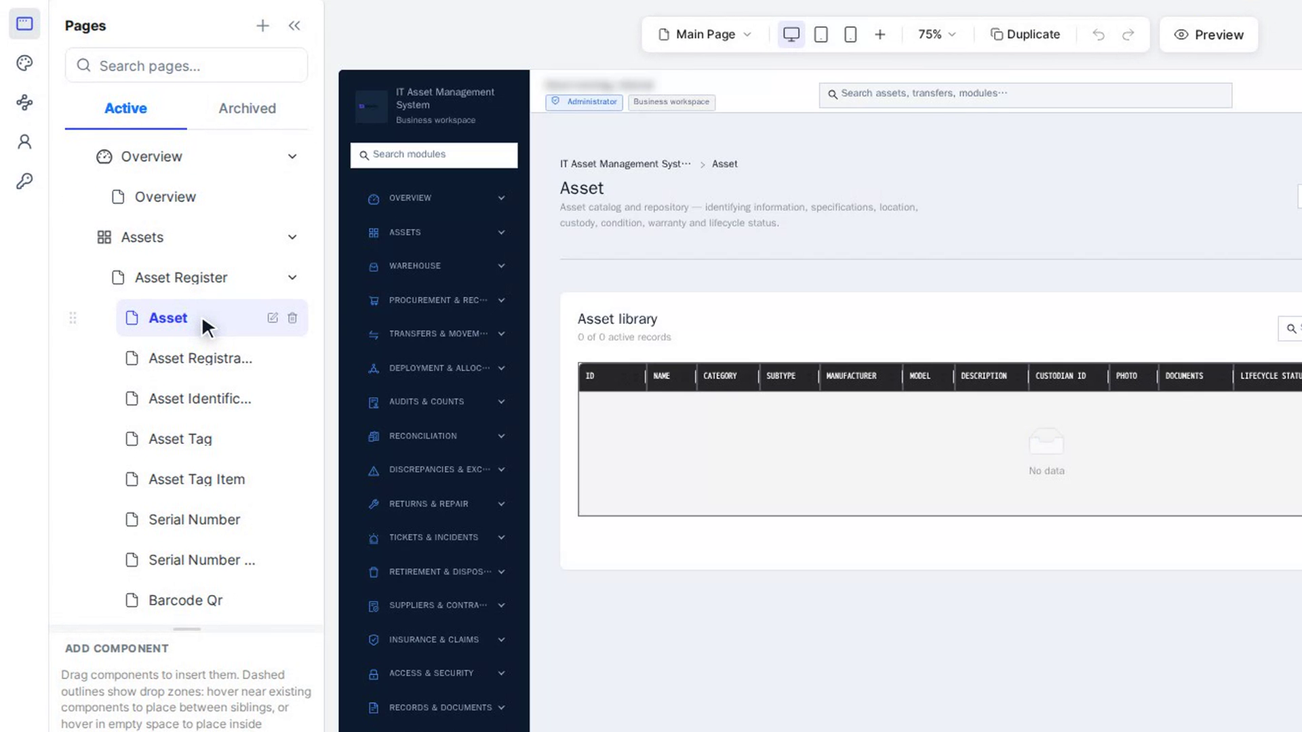Click the Insurance shield icon in preview sidebar
The image size is (1302, 732).
tap(374, 640)
